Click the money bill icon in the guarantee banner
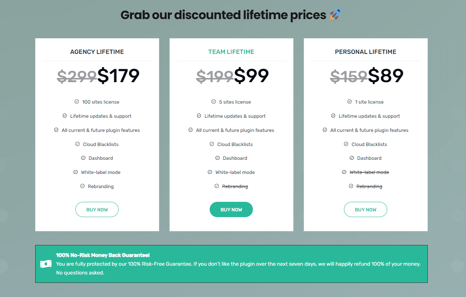This screenshot has width=466, height=297. click(46, 264)
